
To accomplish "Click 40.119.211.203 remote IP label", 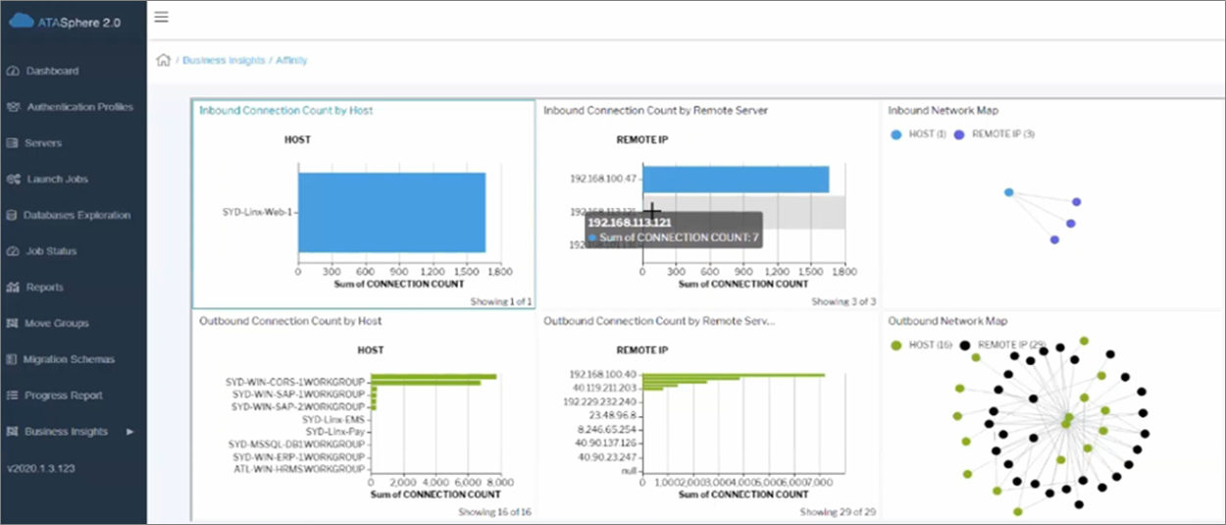I will coord(604,389).
